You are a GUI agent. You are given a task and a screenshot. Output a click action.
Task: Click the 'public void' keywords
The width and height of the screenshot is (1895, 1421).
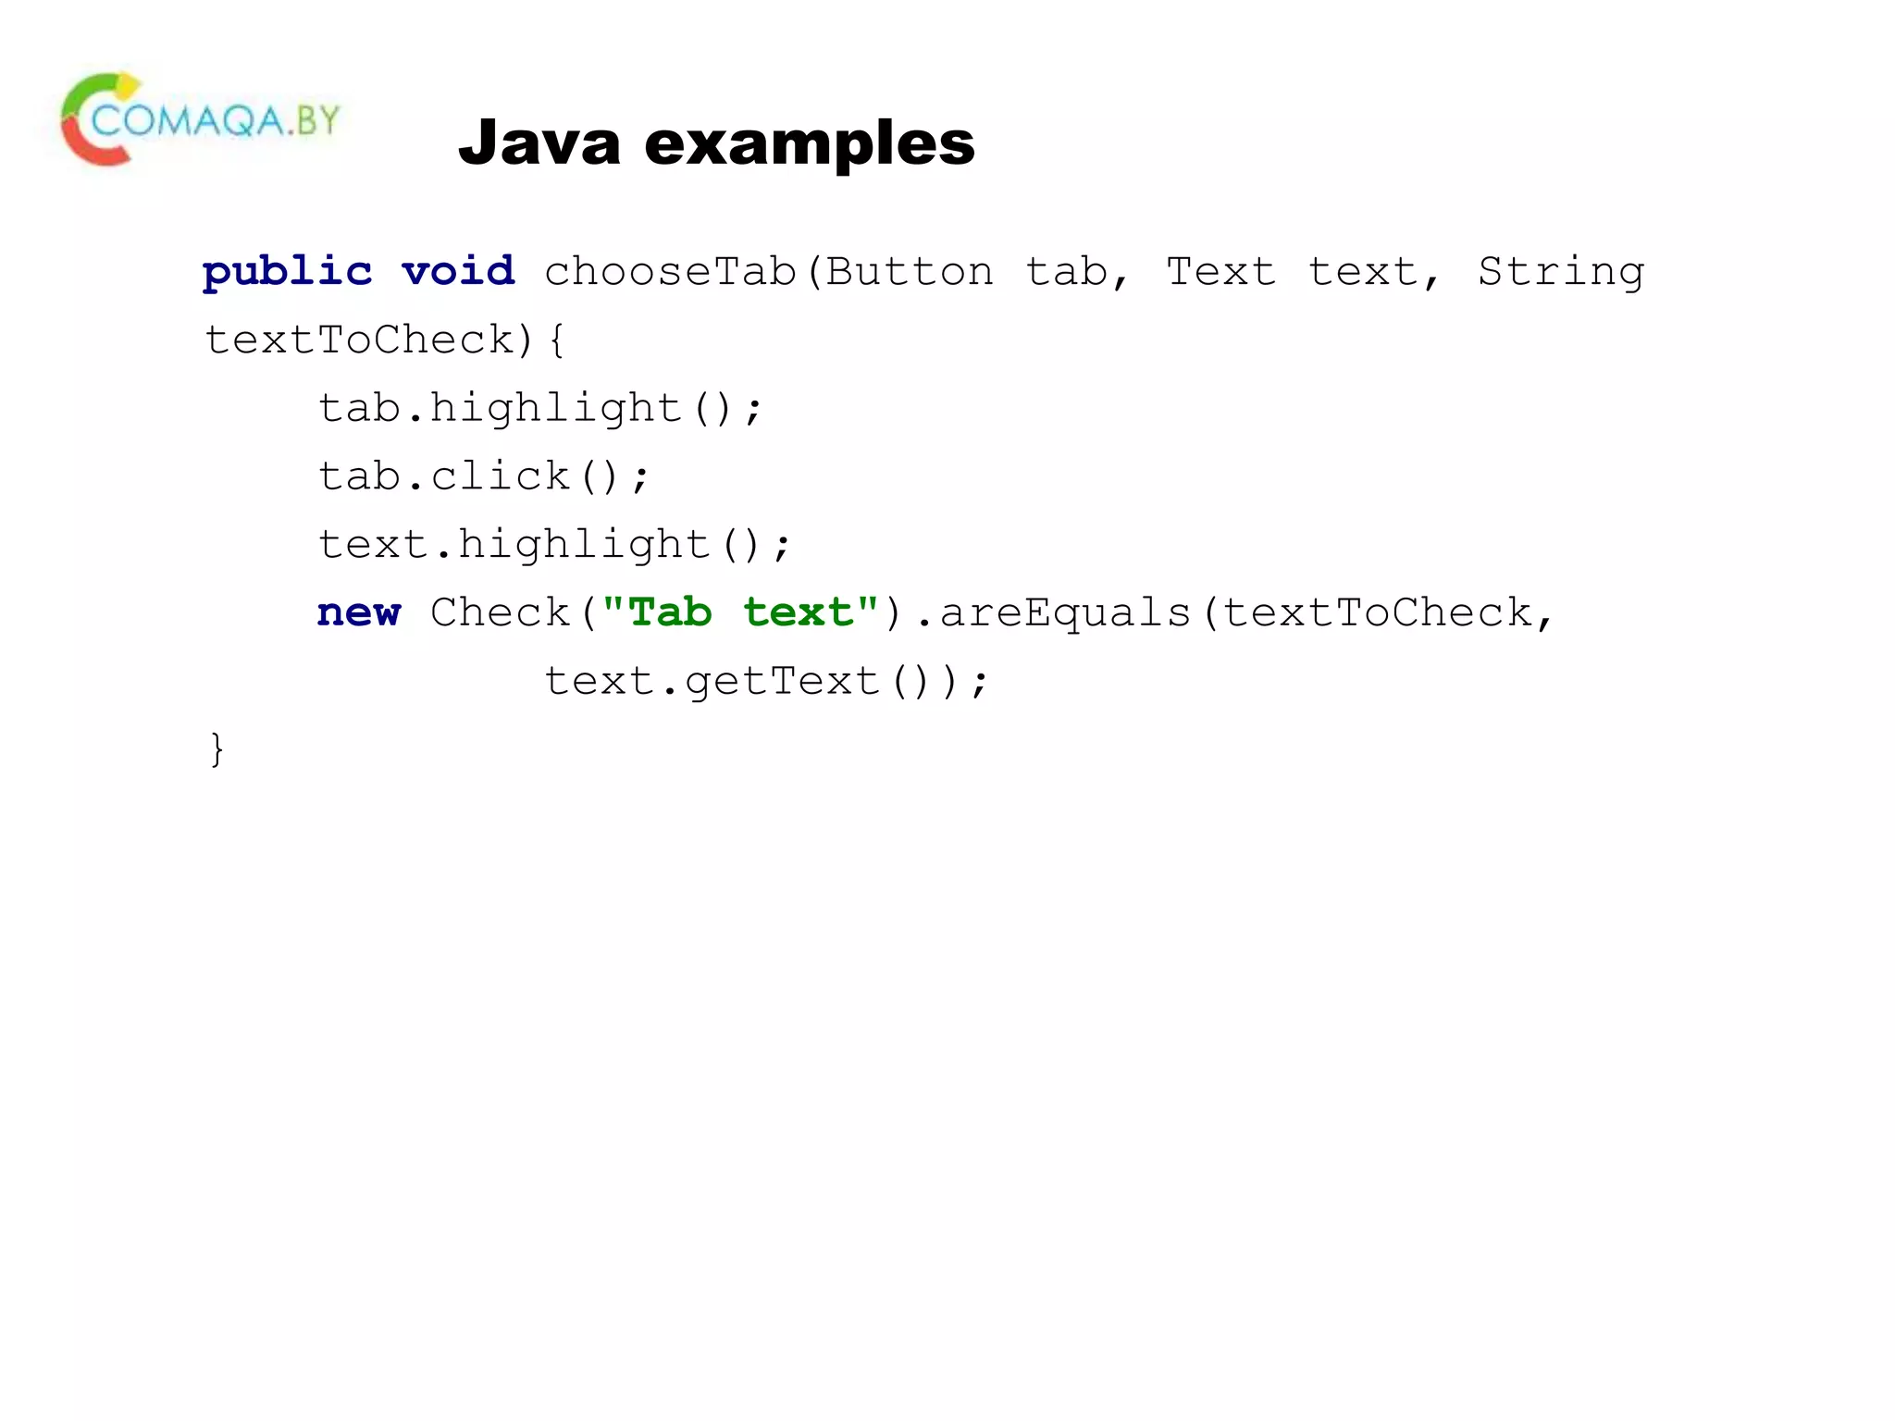point(359,272)
